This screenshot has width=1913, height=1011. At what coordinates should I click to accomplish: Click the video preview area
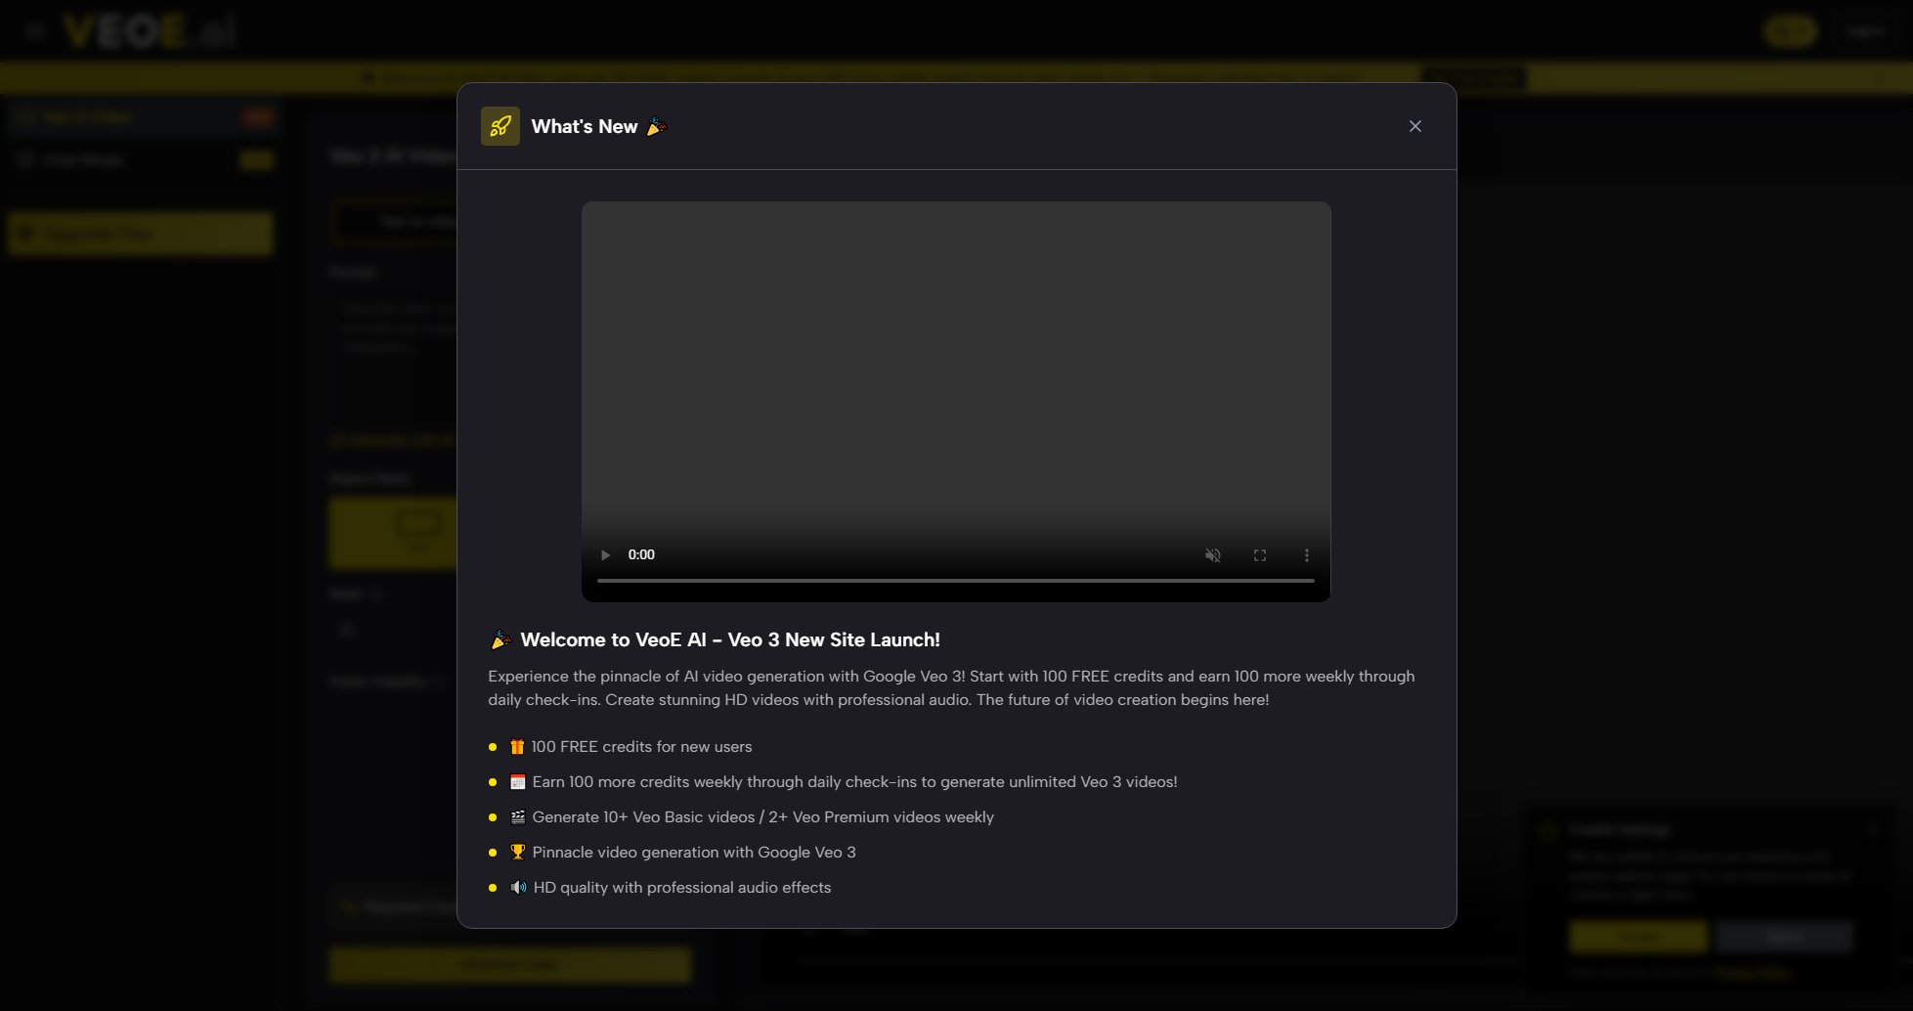click(x=956, y=402)
